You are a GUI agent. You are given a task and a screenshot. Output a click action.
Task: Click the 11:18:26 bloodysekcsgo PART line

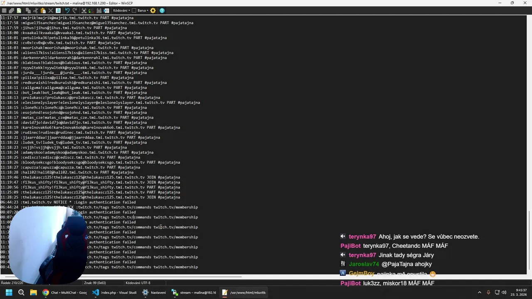point(90,162)
